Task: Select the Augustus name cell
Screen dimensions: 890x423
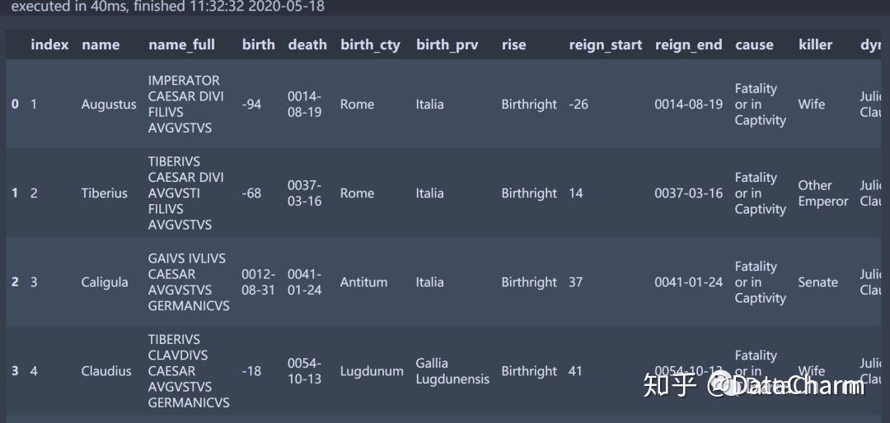Action: click(109, 105)
